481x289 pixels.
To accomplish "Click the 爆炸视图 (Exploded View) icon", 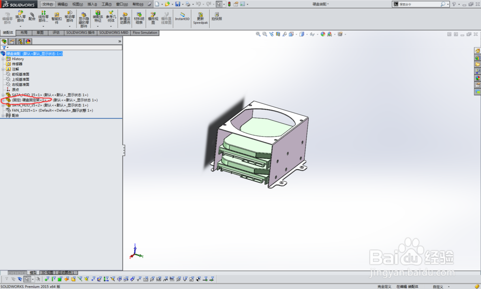I will 153,18.
